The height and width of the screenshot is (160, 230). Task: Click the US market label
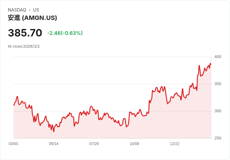point(36,10)
